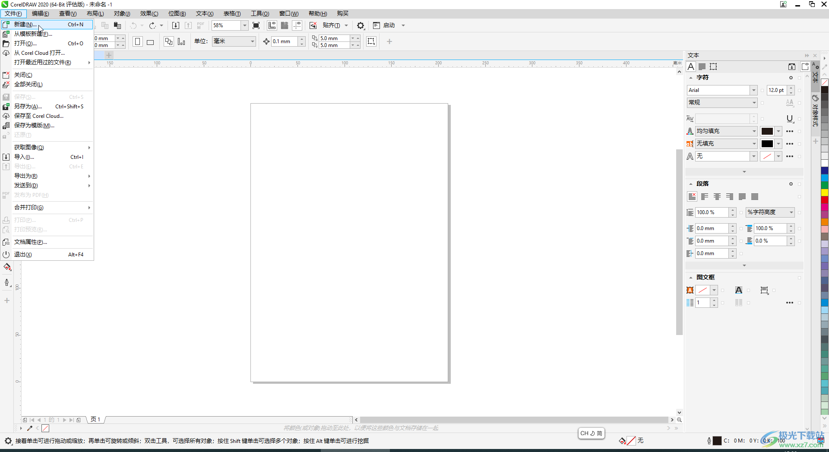Click the Paste icon in the toolbar

click(117, 25)
